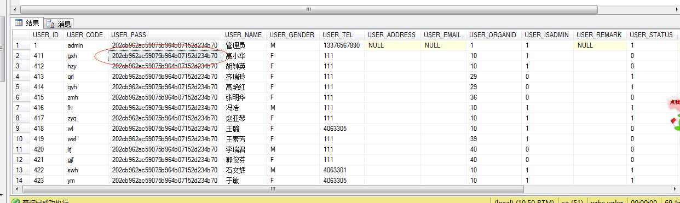Select the hzy user code cell
680x203 pixels.
86,66
